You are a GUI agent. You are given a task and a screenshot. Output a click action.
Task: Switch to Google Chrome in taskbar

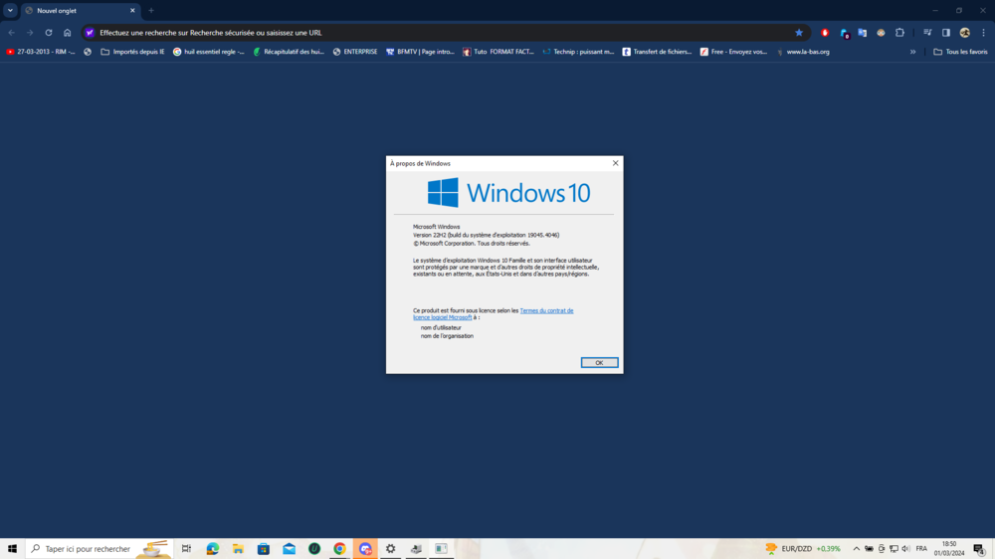tap(339, 548)
